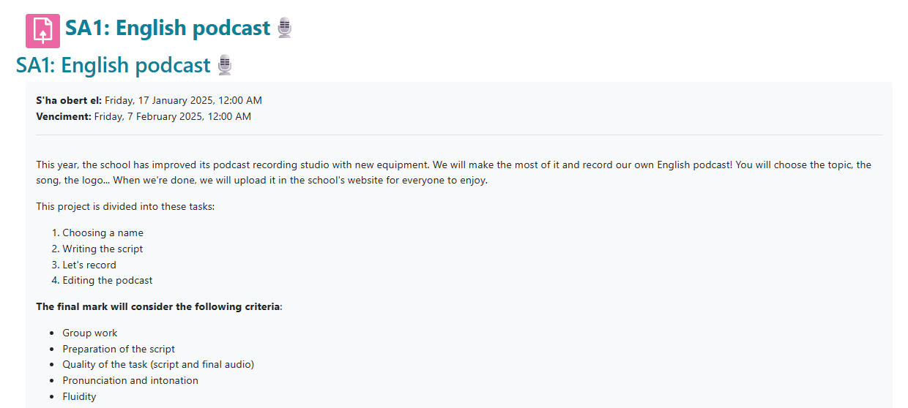
Task: Select the 'Writing the script' list item
Action: pos(103,249)
